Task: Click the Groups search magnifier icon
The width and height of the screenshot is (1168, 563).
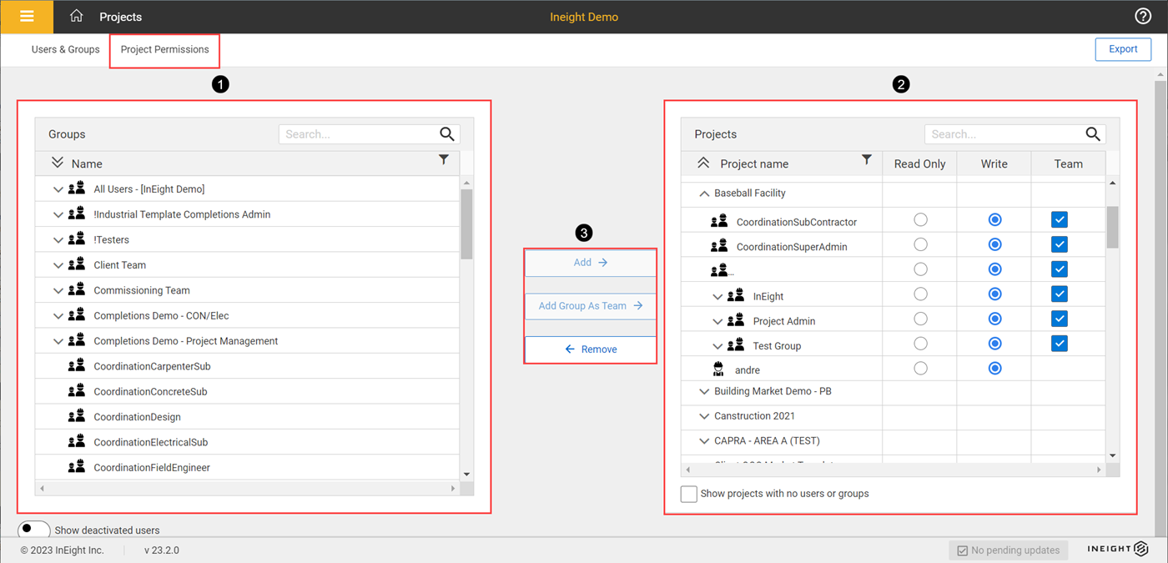Action: tap(447, 134)
